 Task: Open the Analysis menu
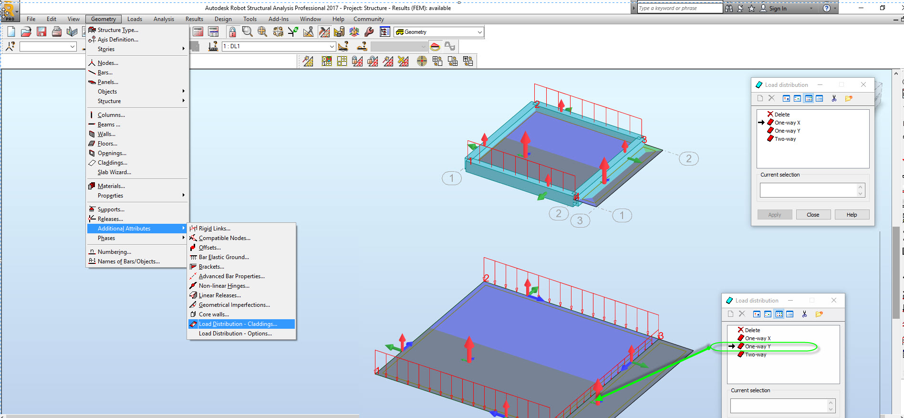(164, 19)
